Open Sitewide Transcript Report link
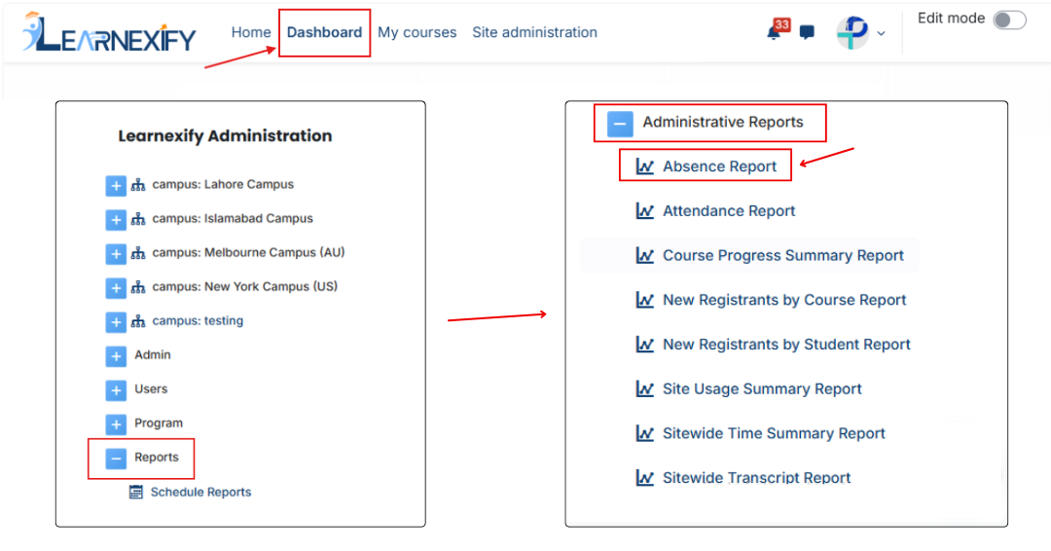This screenshot has width=1051, height=551. coord(756,478)
